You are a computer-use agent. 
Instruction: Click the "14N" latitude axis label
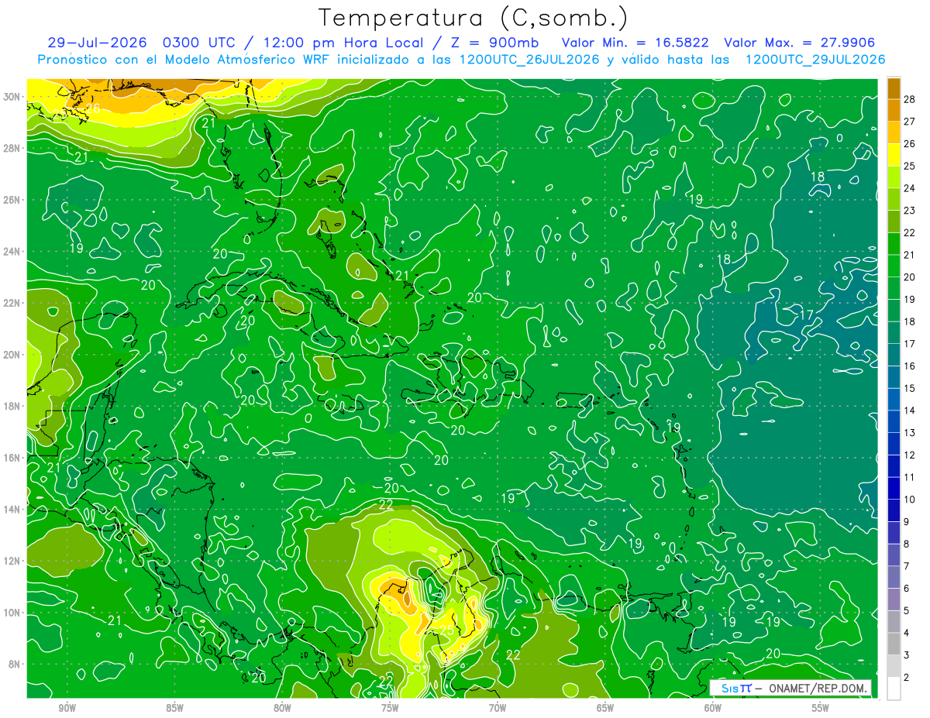[x=13, y=510]
